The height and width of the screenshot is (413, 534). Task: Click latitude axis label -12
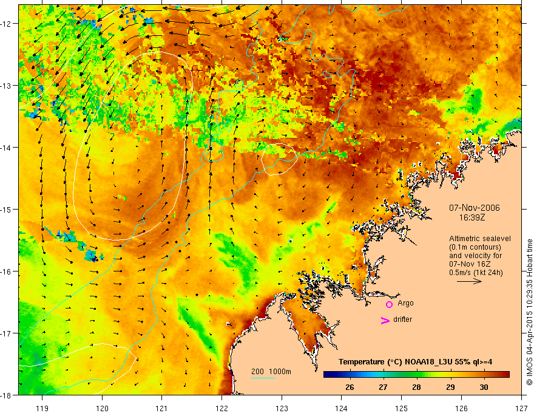(x=7, y=24)
